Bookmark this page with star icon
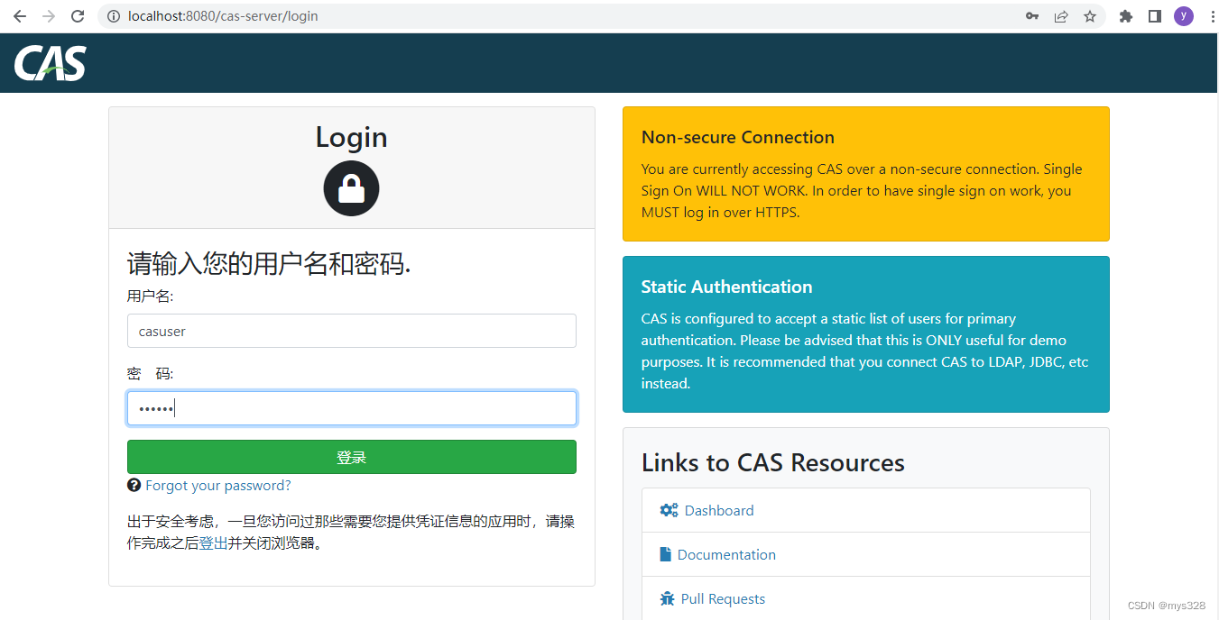Image resolution: width=1219 pixels, height=620 pixels. 1090,16
